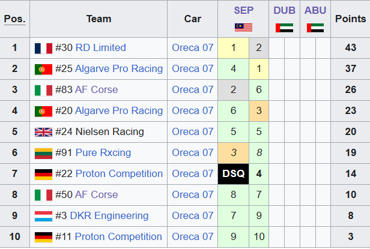Open the #20 Algarve Pro Racing link
The height and width of the screenshot is (249, 370).
(x=119, y=110)
